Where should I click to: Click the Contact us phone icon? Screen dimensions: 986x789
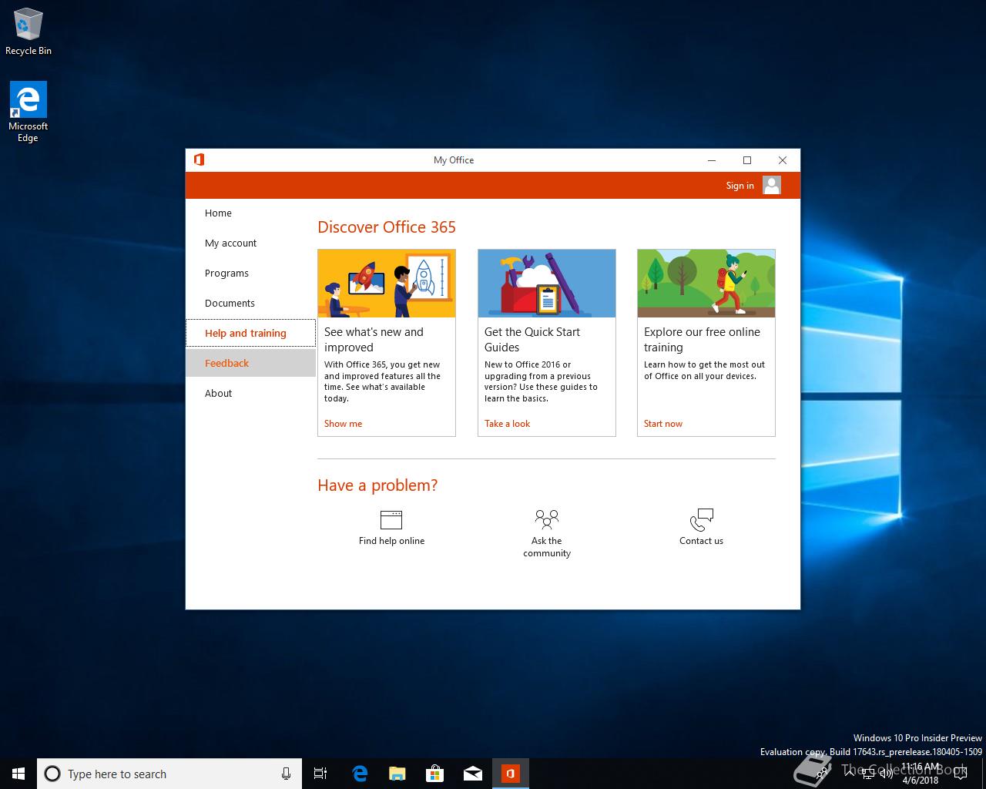pyautogui.click(x=702, y=519)
